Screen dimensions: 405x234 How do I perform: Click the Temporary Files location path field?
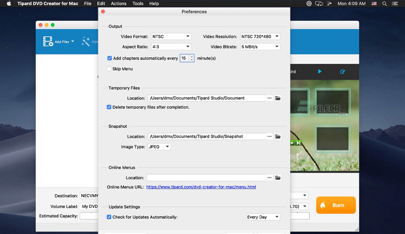[207, 98]
